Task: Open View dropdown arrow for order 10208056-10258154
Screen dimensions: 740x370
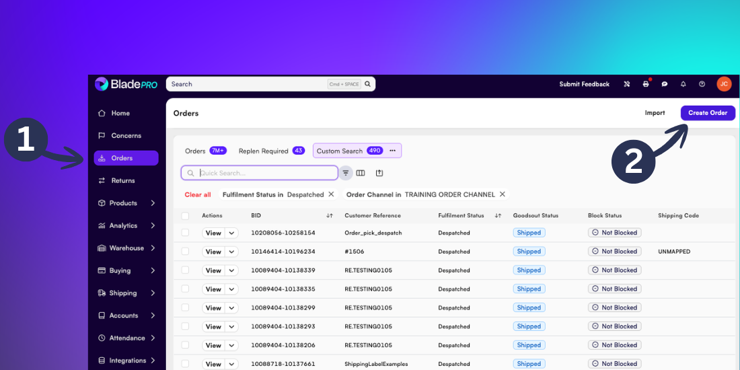Action: (231, 233)
